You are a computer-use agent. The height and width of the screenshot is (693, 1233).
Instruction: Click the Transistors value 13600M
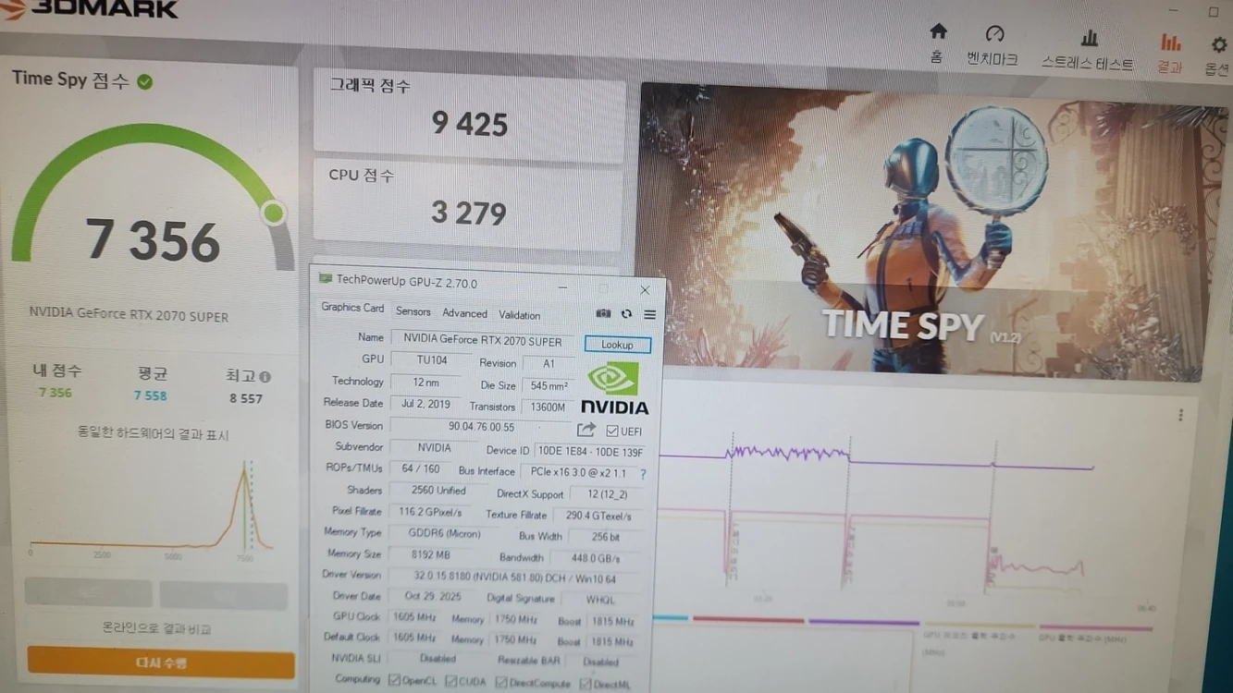click(x=548, y=407)
